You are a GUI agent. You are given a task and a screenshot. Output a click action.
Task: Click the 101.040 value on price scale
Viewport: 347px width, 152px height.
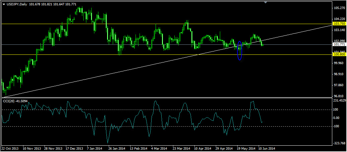pyautogui.click(x=340, y=52)
